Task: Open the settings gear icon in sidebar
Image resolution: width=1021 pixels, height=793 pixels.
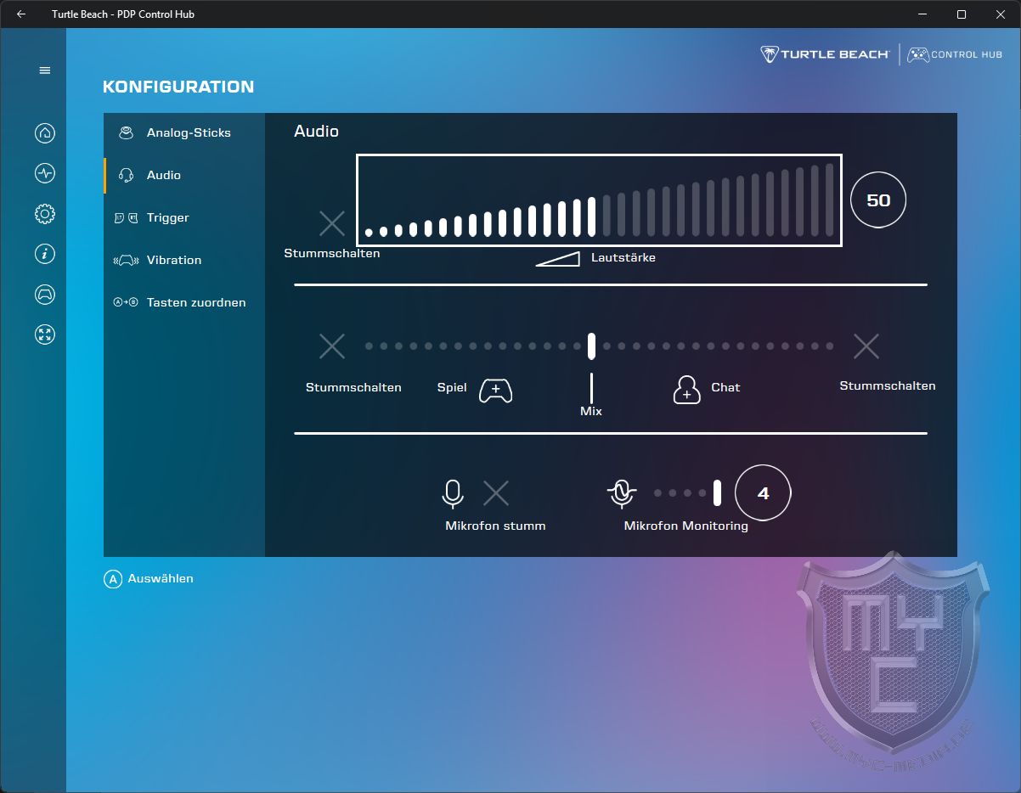Action: point(45,214)
